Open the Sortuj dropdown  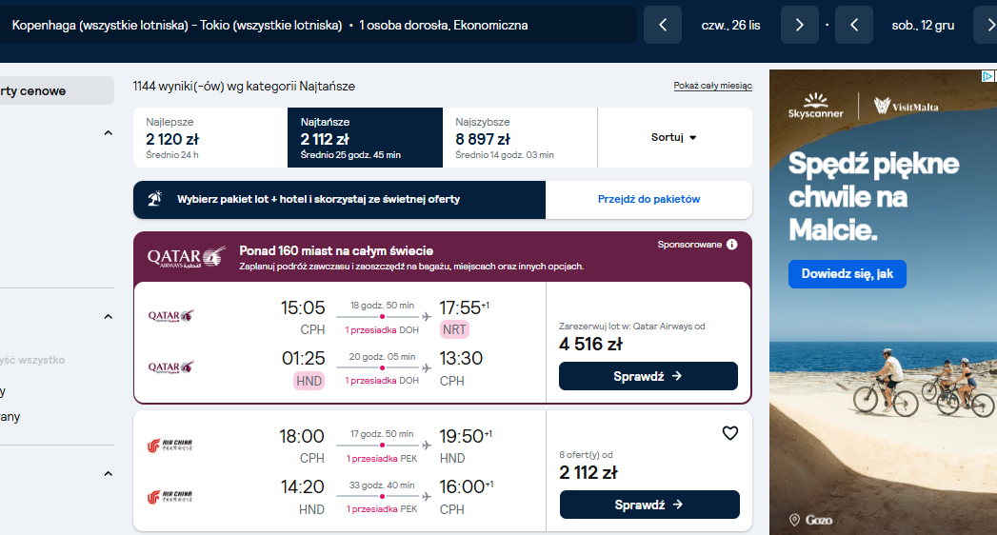pyautogui.click(x=674, y=137)
